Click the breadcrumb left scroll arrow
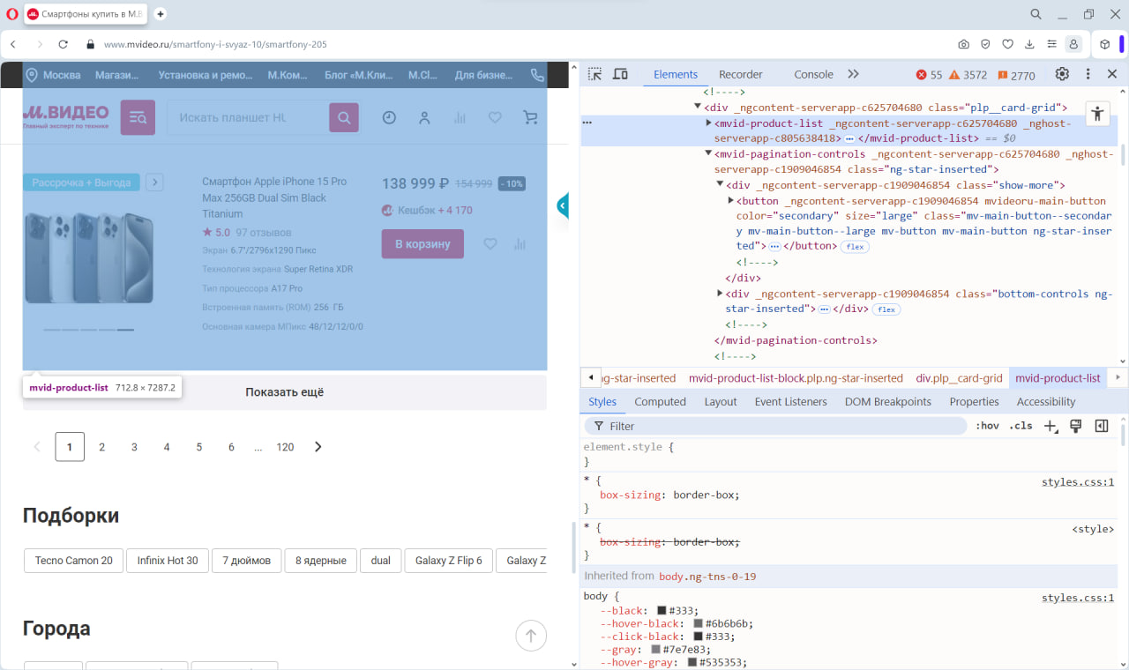Image resolution: width=1129 pixels, height=670 pixels. 590,377
